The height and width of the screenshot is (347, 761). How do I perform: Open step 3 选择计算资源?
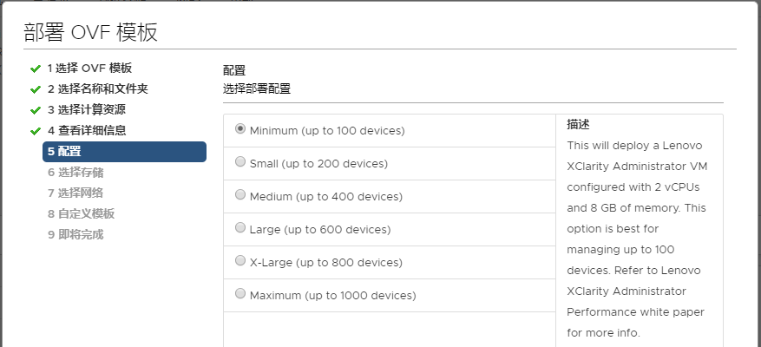[x=87, y=110]
